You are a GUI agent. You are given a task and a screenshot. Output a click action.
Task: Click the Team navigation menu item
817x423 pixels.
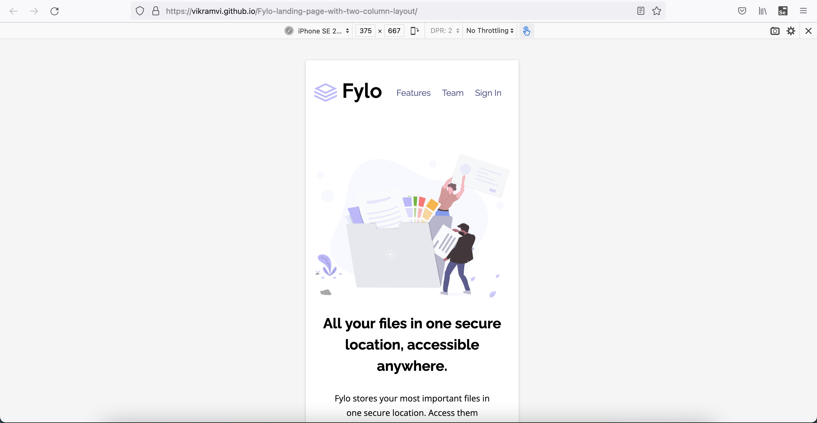(453, 93)
